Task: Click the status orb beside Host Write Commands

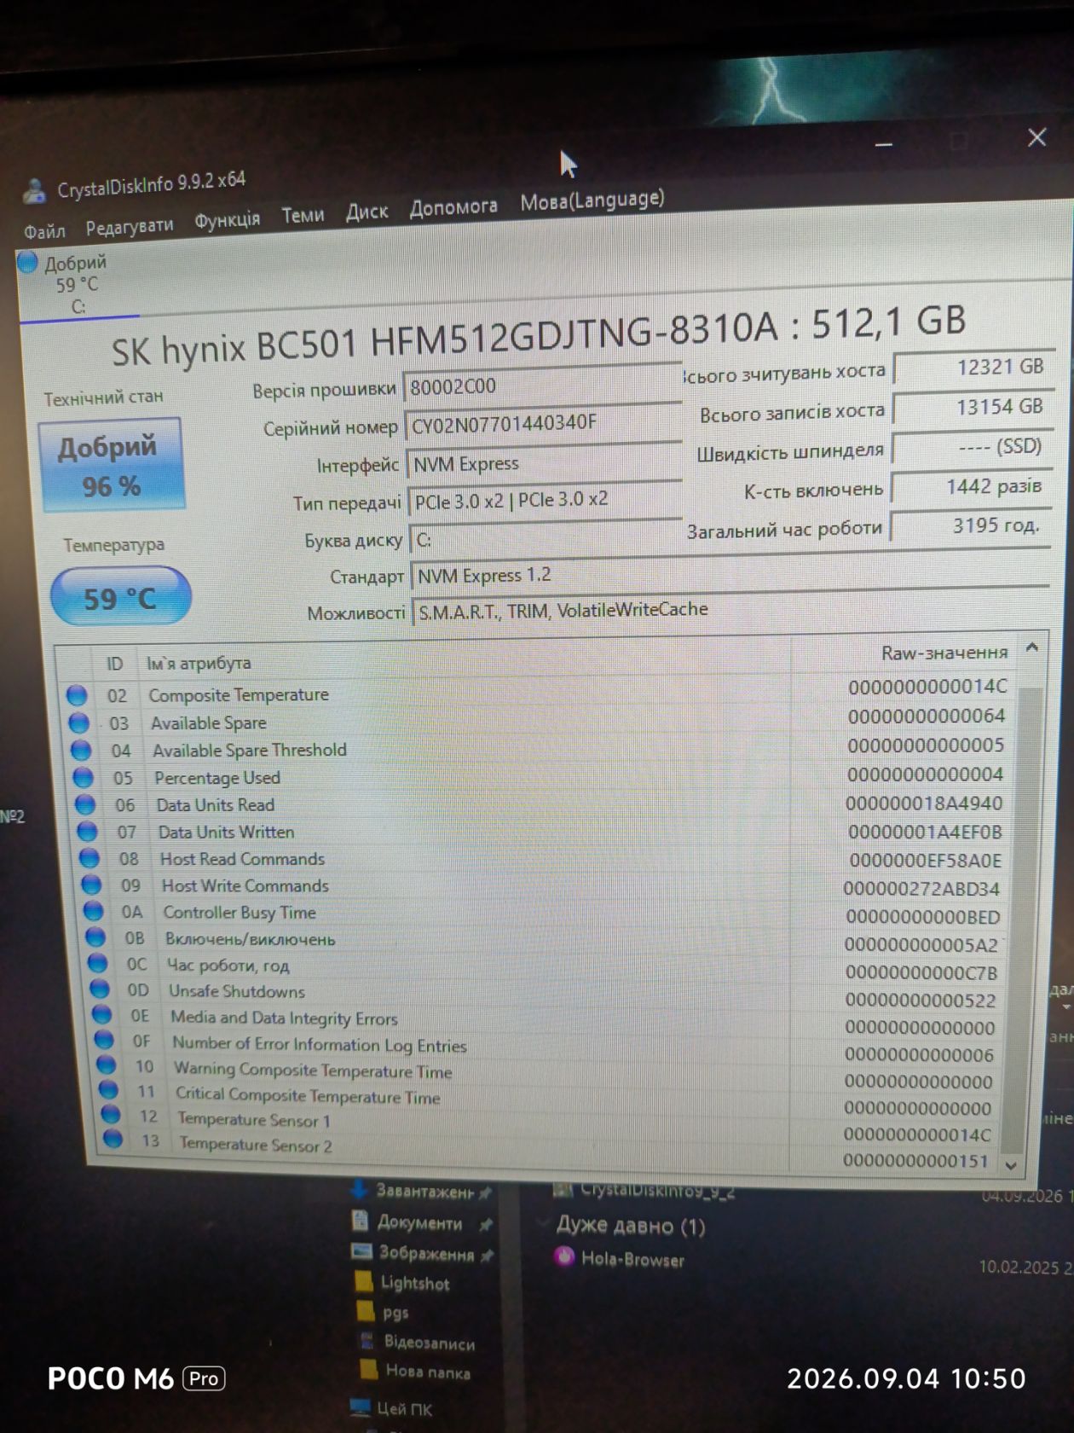Action: [91, 885]
